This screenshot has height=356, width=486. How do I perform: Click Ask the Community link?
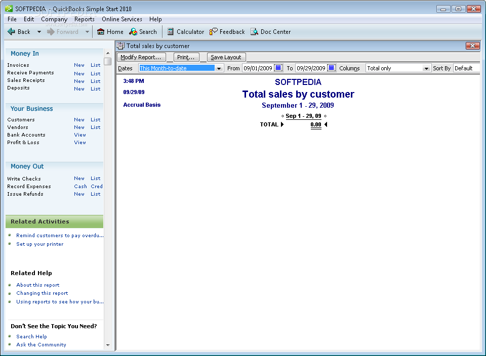[41, 345]
